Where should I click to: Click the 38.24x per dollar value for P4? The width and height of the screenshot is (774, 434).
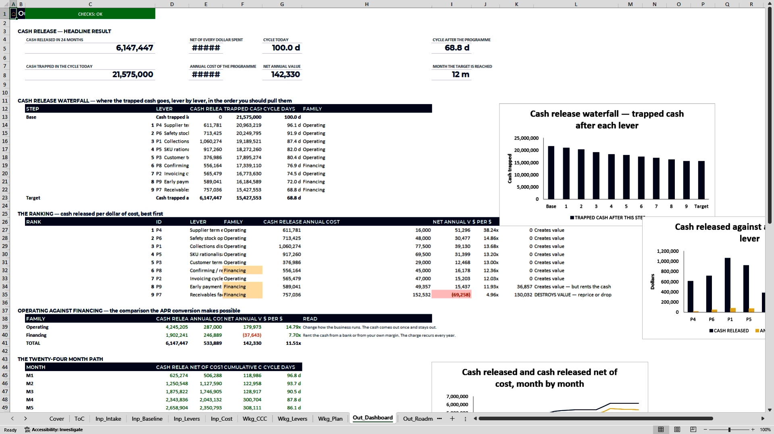pyautogui.click(x=485, y=230)
